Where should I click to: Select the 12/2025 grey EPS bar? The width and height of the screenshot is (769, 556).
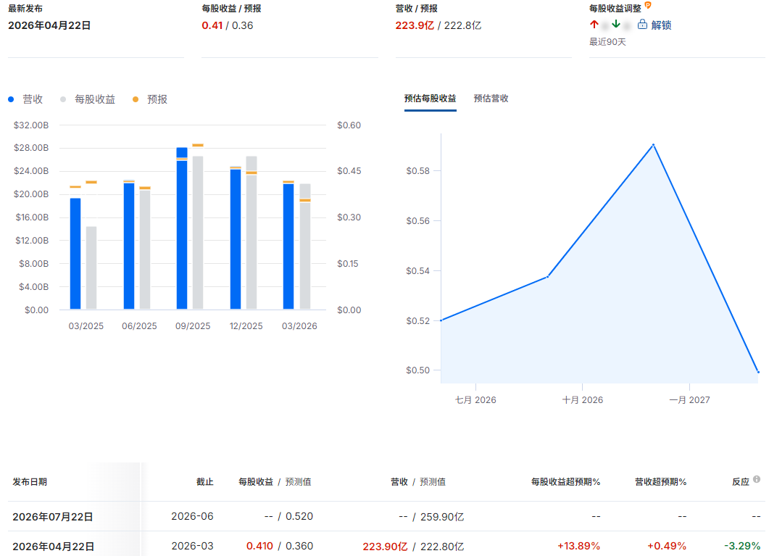pyautogui.click(x=252, y=233)
